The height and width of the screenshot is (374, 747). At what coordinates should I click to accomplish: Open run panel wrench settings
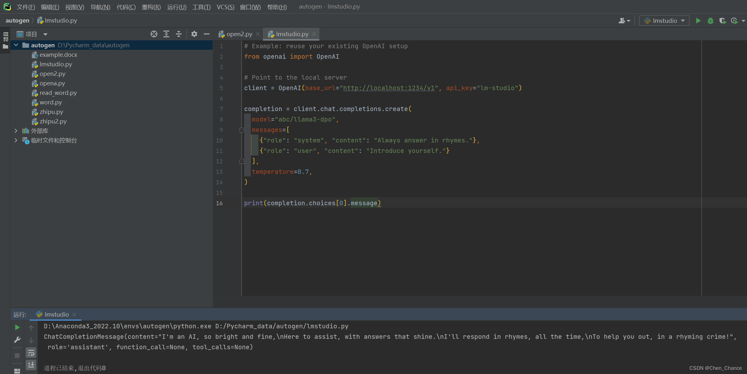(x=17, y=340)
